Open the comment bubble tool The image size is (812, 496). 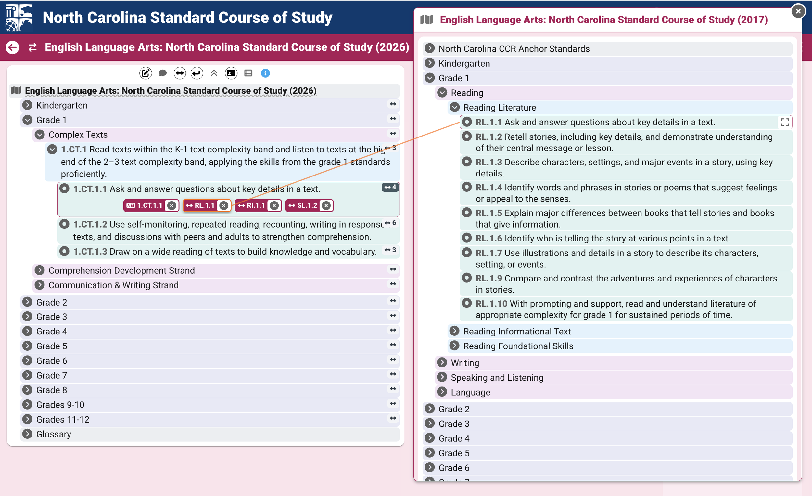pyautogui.click(x=162, y=73)
